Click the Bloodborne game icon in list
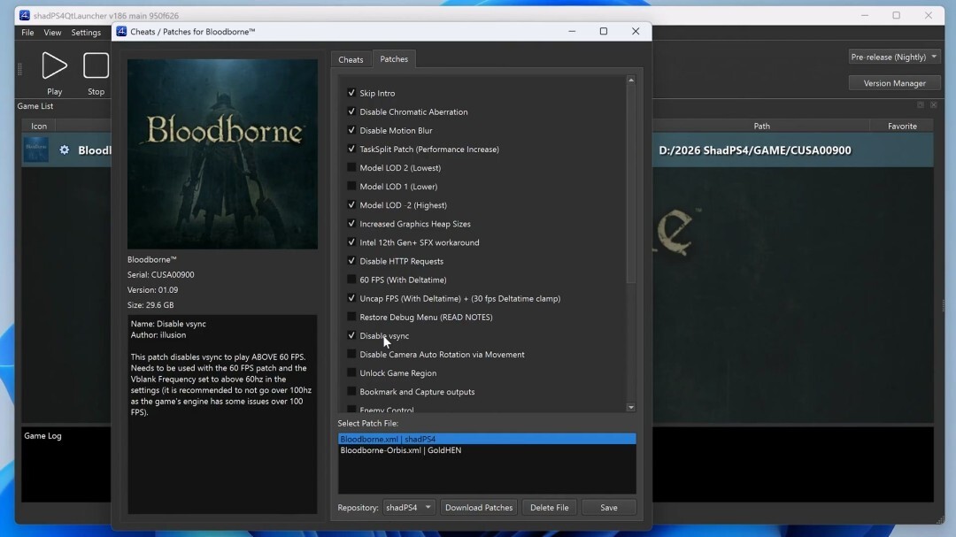 [x=35, y=150]
